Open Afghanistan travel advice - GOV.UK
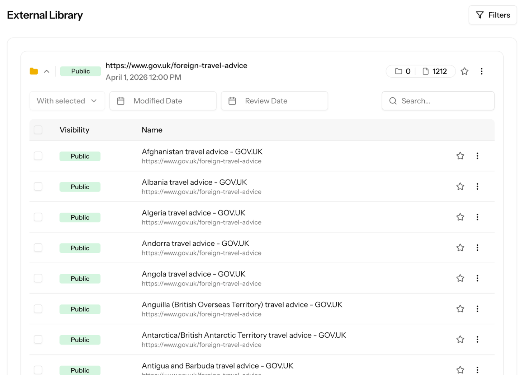 tap(202, 152)
